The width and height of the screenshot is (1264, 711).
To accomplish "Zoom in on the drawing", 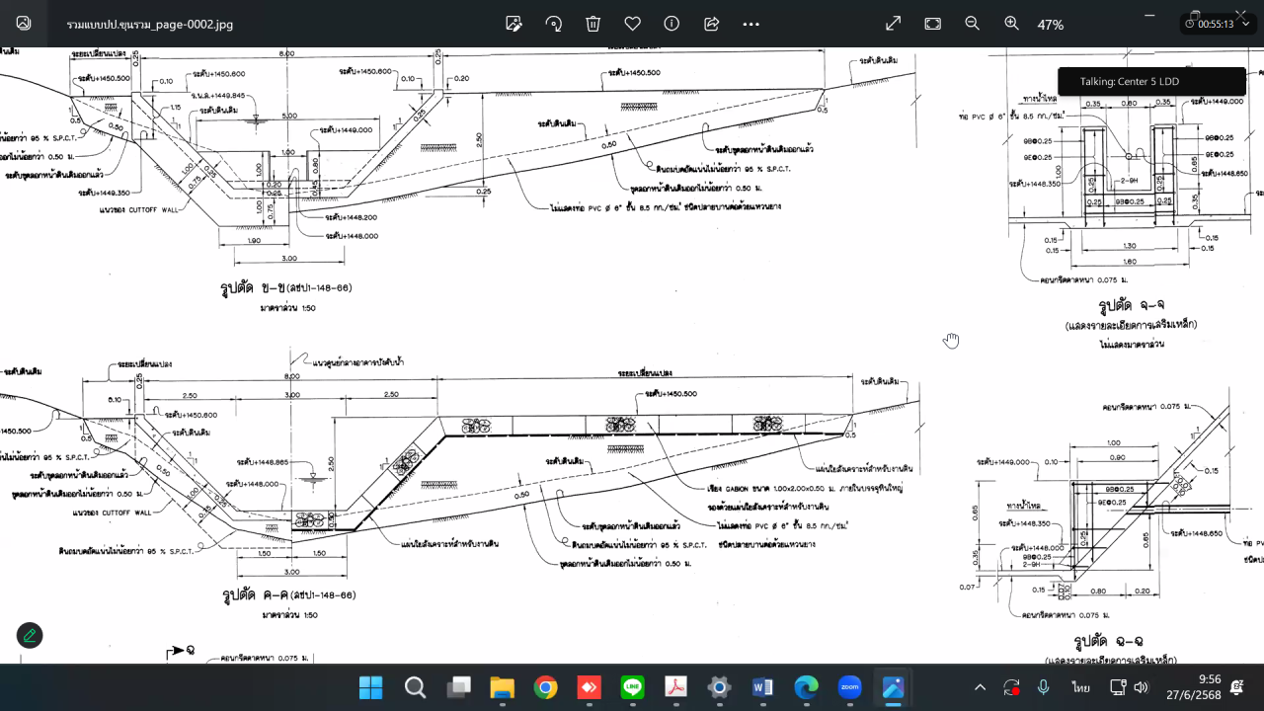I will (x=1011, y=24).
